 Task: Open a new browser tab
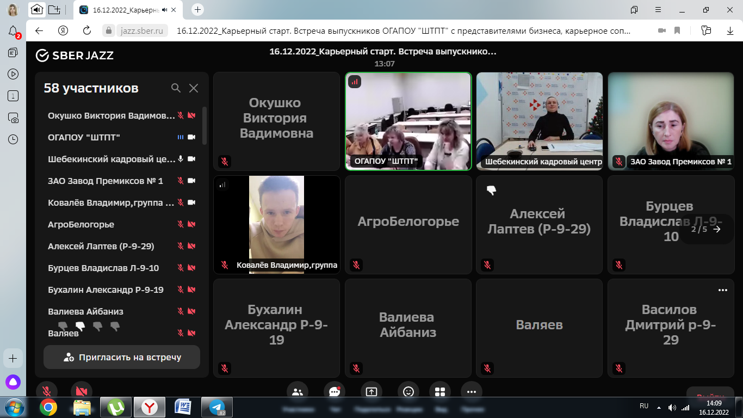198,9
